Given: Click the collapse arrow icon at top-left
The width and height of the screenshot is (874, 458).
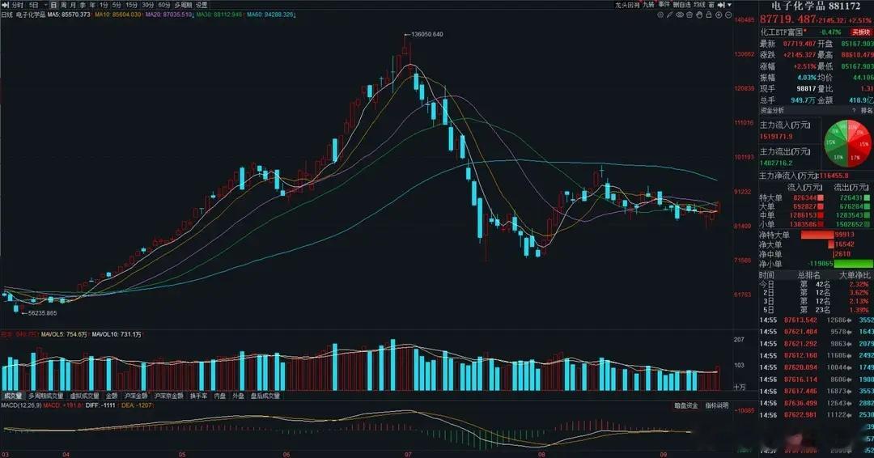Looking at the screenshot, I should pos(6,5).
